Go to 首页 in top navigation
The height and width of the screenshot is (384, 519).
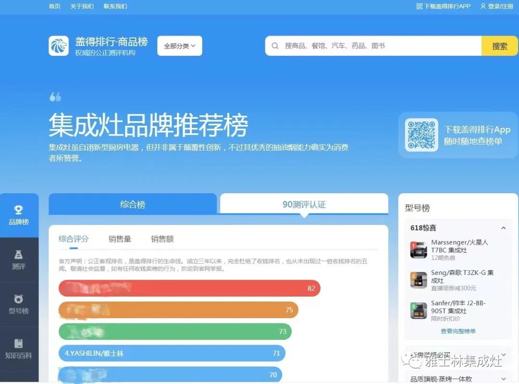[x=55, y=6]
